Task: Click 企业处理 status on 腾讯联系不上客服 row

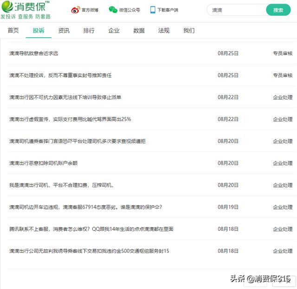Action: pyautogui.click(x=283, y=229)
